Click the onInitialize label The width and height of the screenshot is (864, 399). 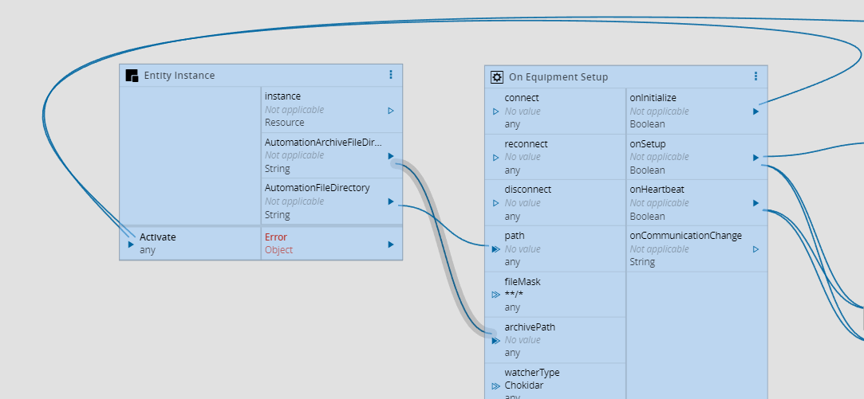(653, 98)
